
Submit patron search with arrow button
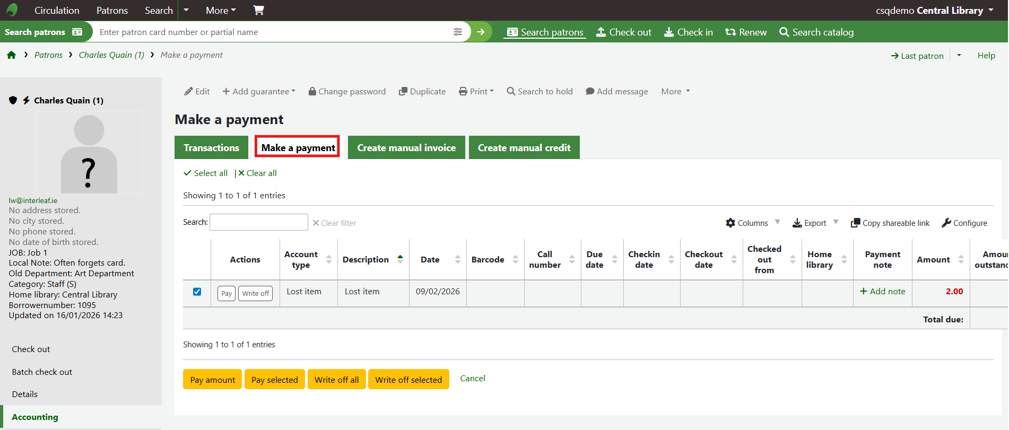pos(481,32)
